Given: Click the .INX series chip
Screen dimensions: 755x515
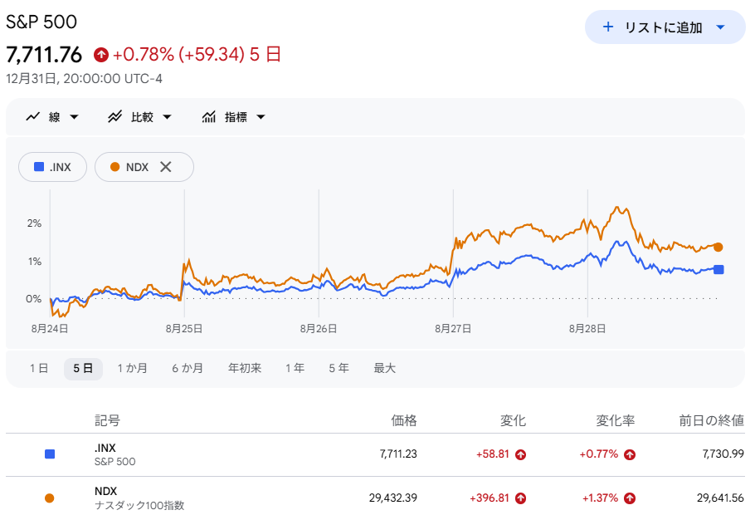Looking at the screenshot, I should click(x=52, y=167).
